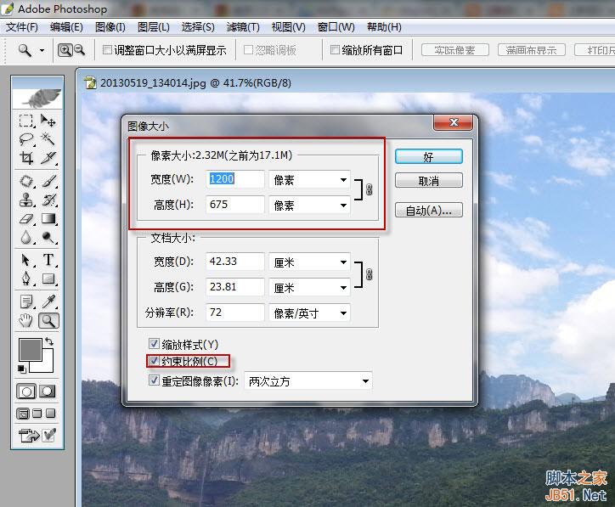The height and width of the screenshot is (507, 615).
Task: Select the Move tool
Action: tap(48, 121)
